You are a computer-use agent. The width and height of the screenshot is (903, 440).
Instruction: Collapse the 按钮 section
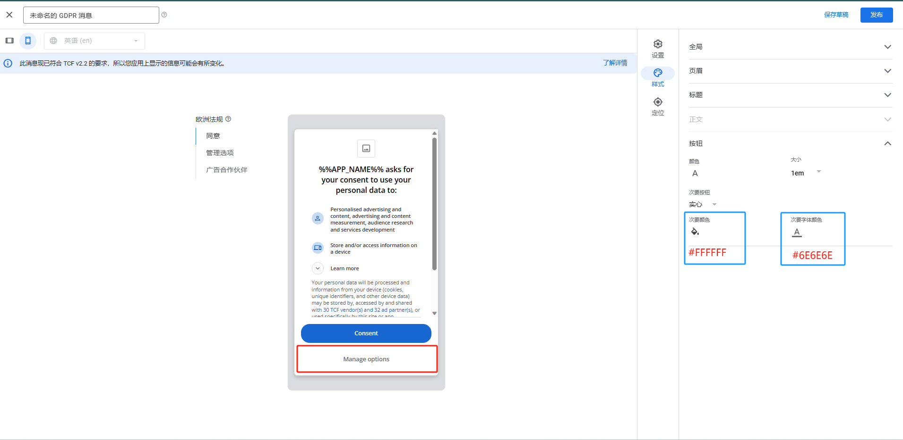(887, 143)
